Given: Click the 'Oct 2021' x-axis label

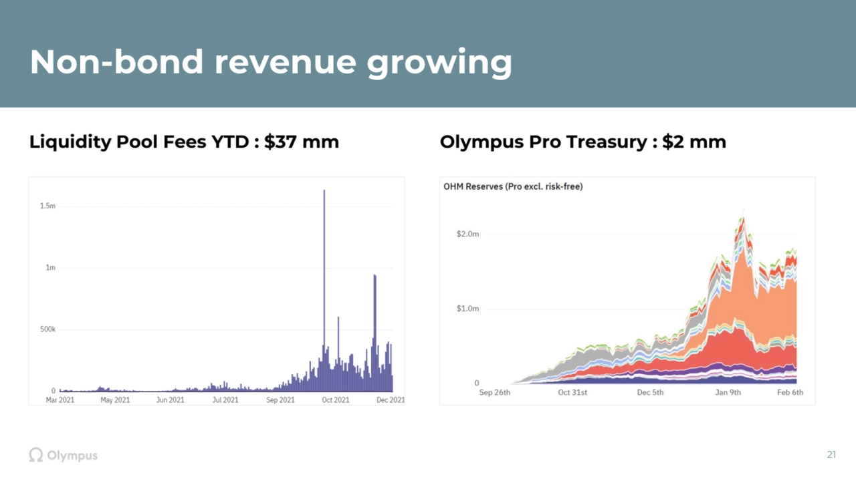Looking at the screenshot, I should click(x=335, y=400).
